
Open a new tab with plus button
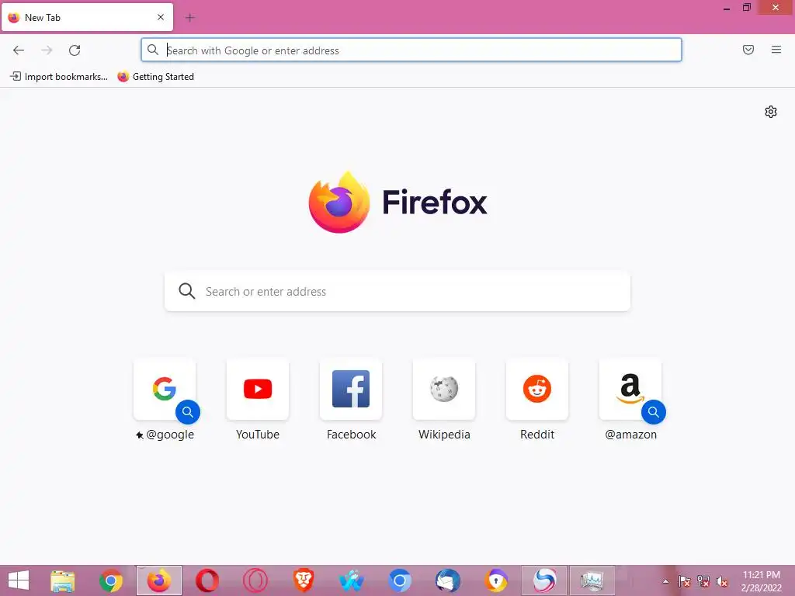190,18
